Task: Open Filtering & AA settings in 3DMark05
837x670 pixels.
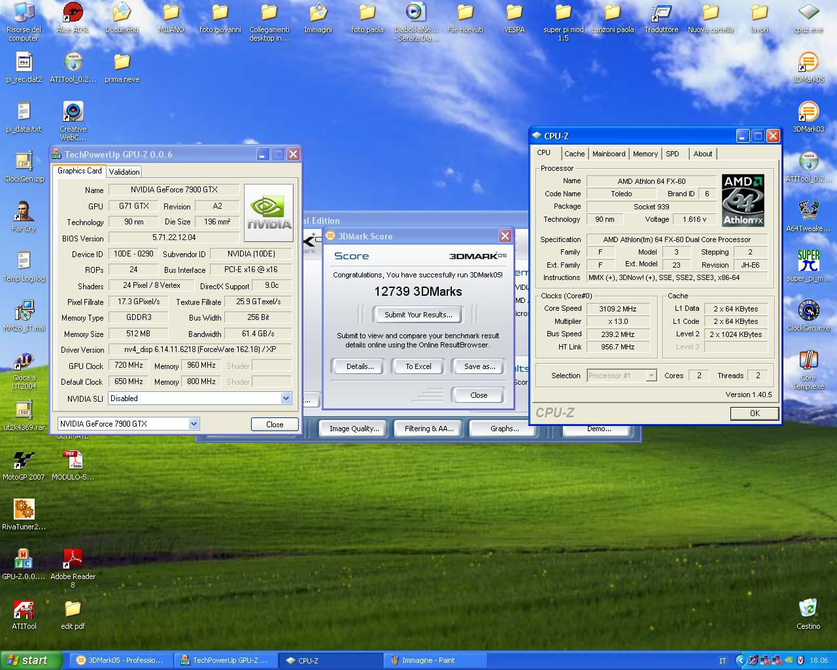Action: tap(428, 429)
